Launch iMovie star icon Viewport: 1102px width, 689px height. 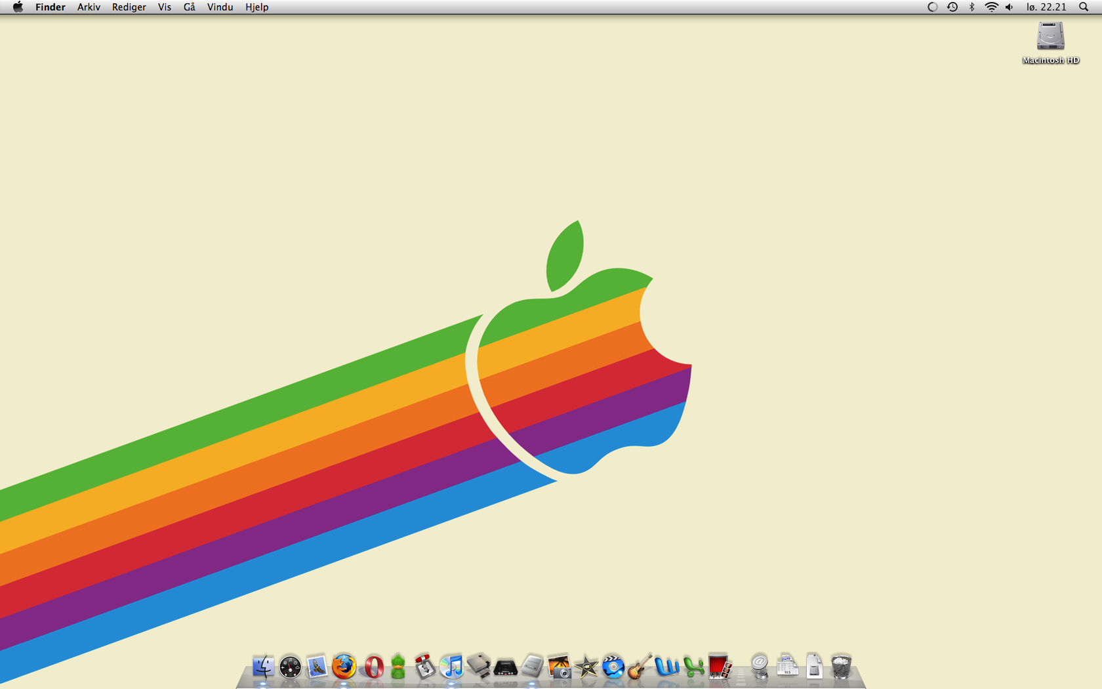pos(586,667)
